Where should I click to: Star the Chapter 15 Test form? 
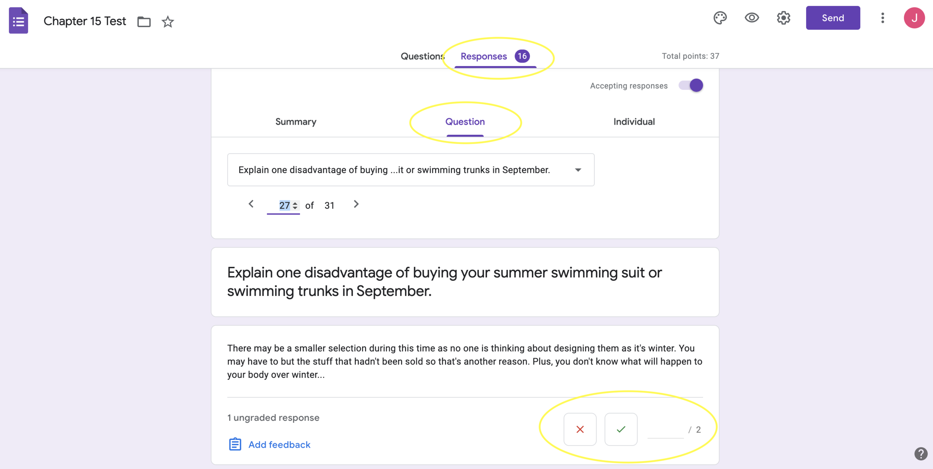(168, 22)
